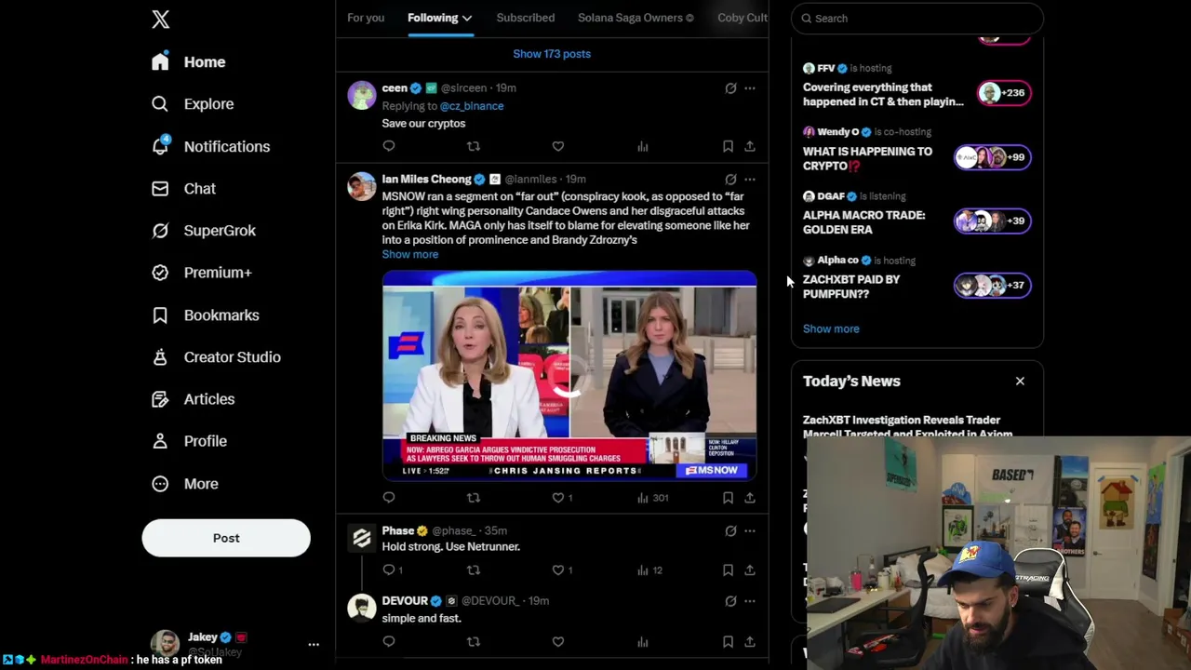
Task: Click the X logo icon
Action: 160,20
